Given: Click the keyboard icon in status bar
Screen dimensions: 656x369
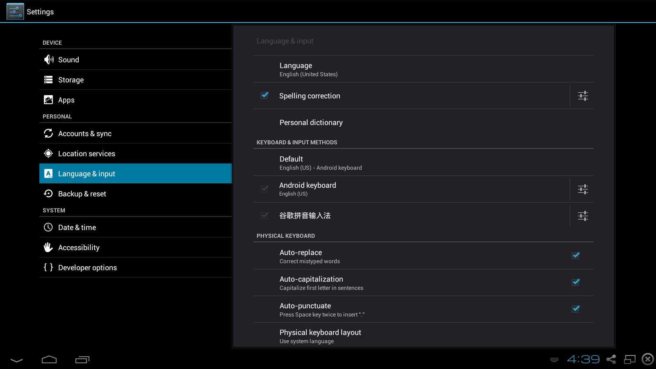Looking at the screenshot, I should (554, 360).
